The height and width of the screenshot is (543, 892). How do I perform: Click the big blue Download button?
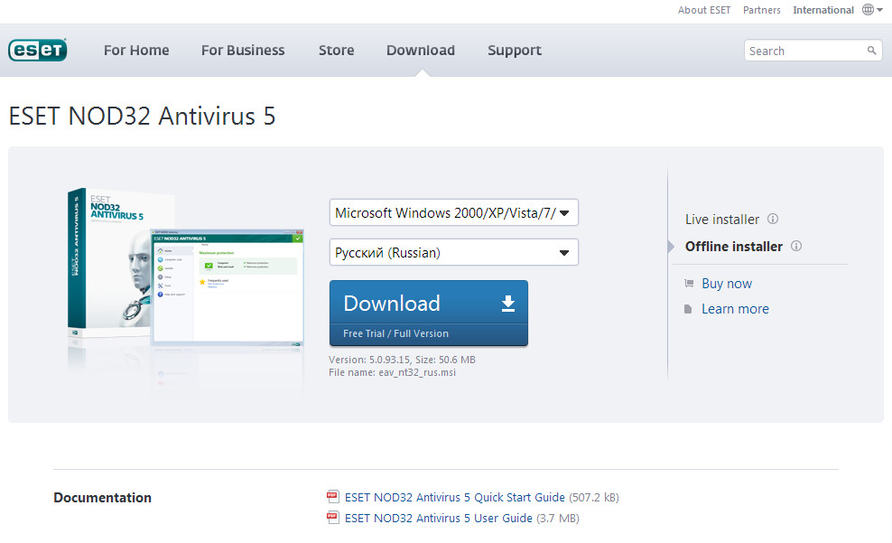(429, 313)
